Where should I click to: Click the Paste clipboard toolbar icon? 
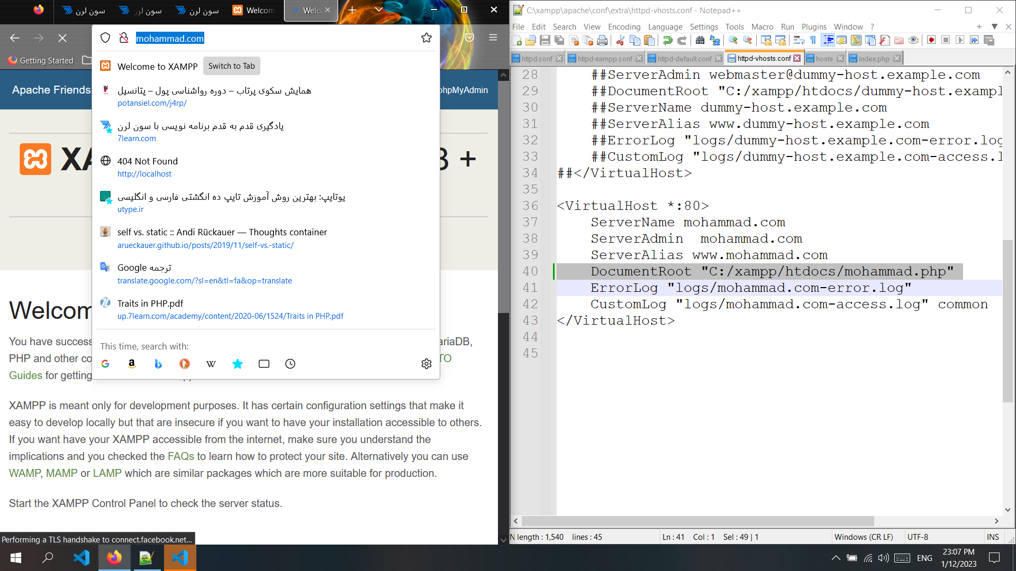(649, 40)
